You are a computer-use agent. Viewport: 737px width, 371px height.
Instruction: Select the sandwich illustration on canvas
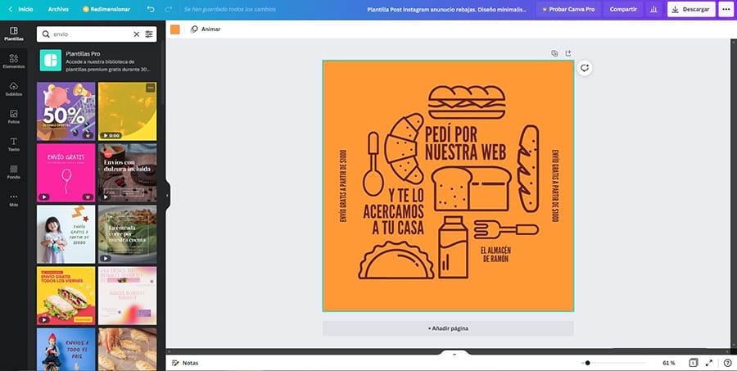tap(467, 102)
